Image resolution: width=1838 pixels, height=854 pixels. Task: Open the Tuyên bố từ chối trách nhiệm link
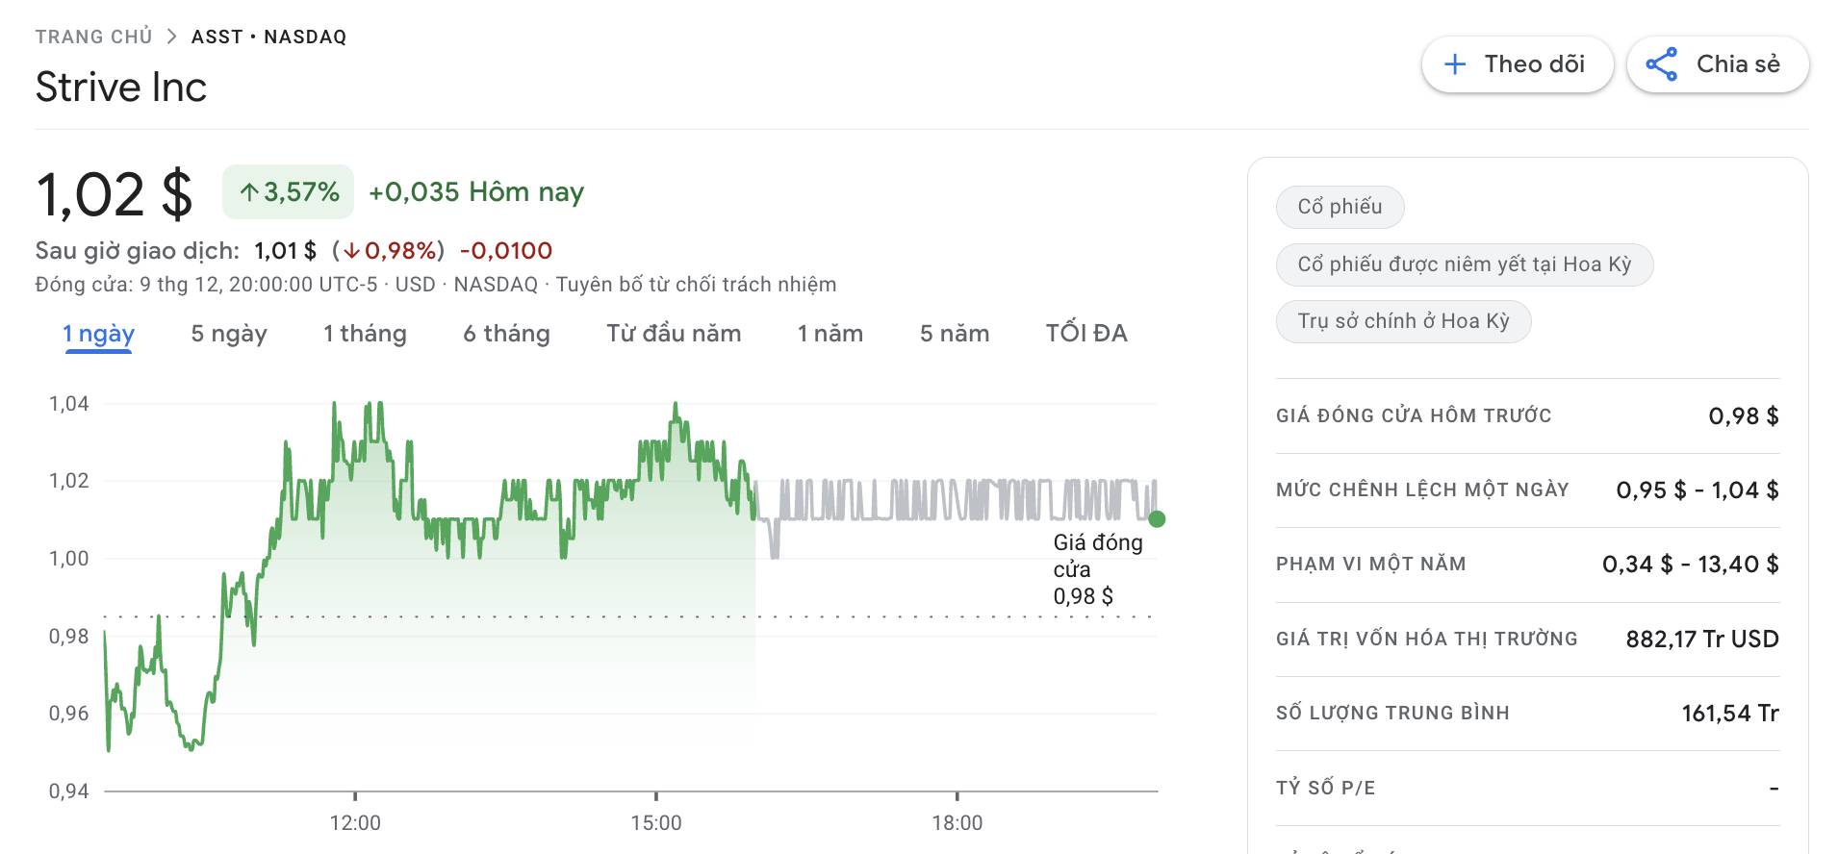pyautogui.click(x=696, y=285)
